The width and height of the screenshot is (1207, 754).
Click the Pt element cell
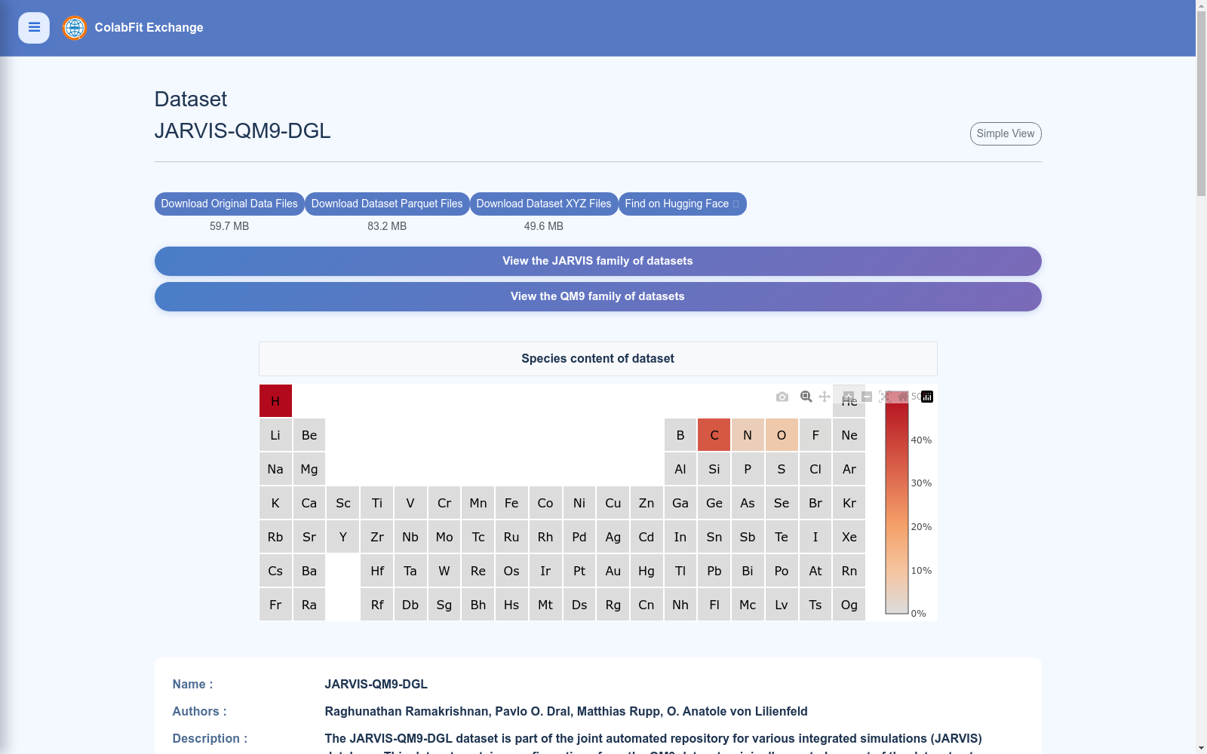[579, 571]
